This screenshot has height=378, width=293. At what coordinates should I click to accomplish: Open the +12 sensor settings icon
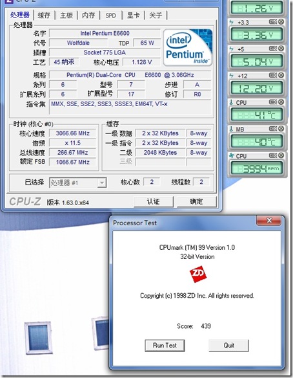(x=273, y=76)
